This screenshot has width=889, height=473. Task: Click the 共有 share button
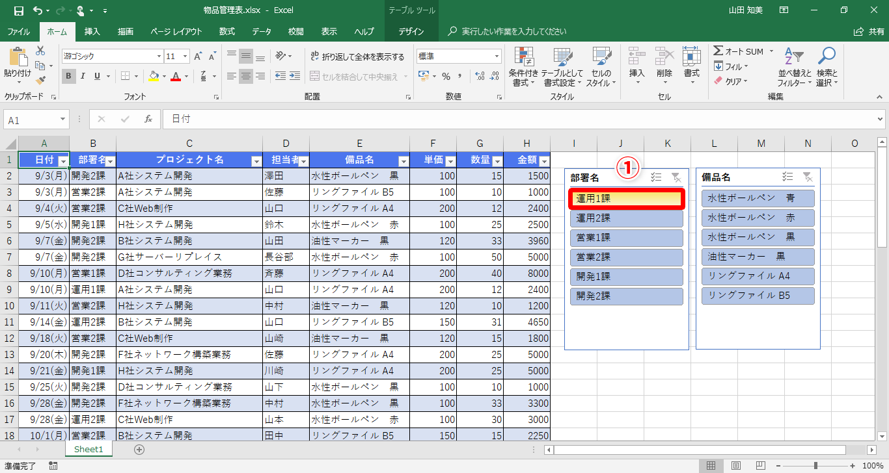(x=869, y=31)
